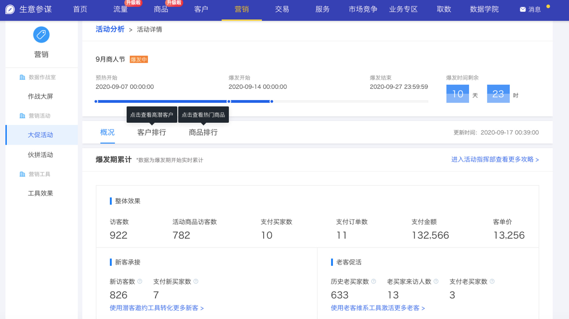Click the 数据作战室 section icon
The height and width of the screenshot is (319, 569).
[x=22, y=77]
